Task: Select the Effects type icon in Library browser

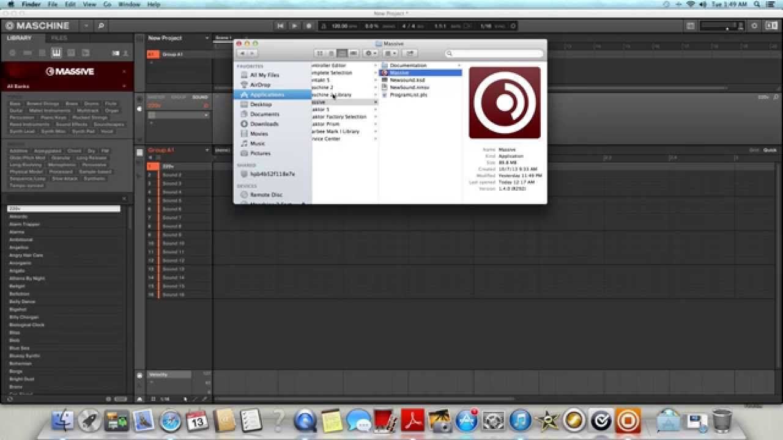Action: coord(71,53)
